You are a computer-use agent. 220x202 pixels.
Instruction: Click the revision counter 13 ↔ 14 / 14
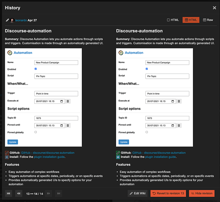(x=35, y=194)
